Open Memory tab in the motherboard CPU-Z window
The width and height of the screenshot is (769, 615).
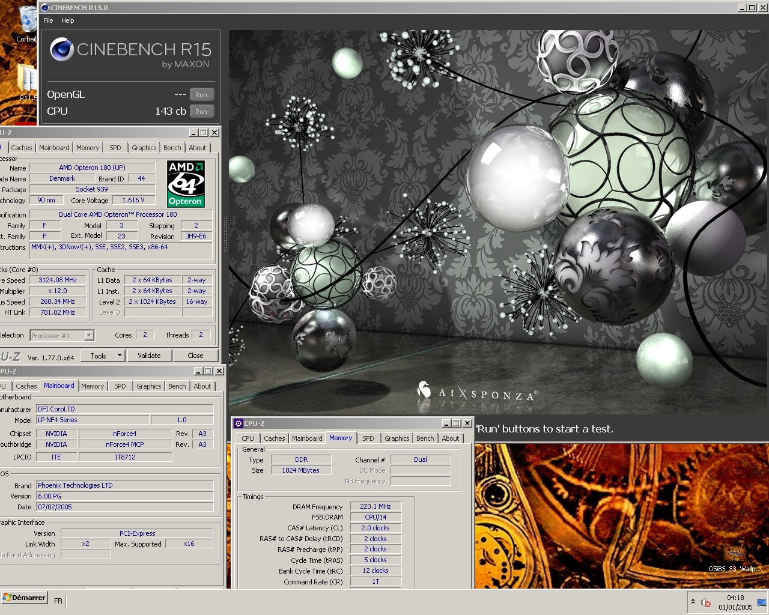pyautogui.click(x=93, y=386)
